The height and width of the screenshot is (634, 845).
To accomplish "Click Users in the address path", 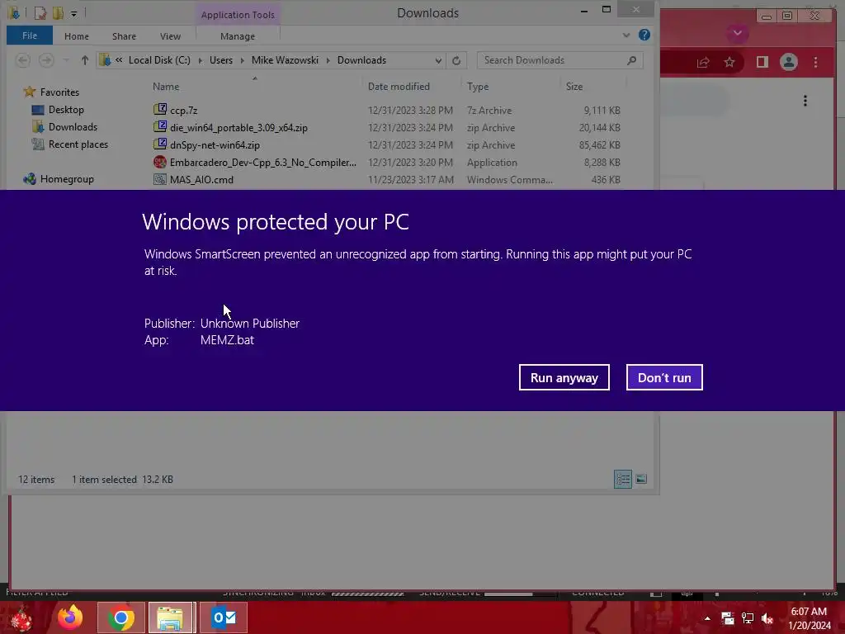I will [221, 60].
